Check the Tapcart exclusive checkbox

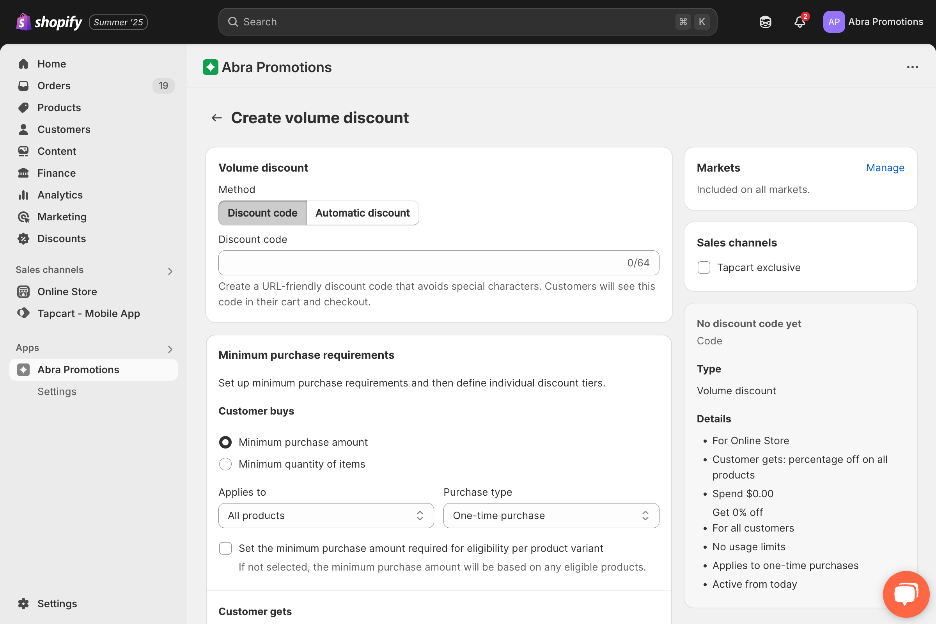click(x=704, y=268)
